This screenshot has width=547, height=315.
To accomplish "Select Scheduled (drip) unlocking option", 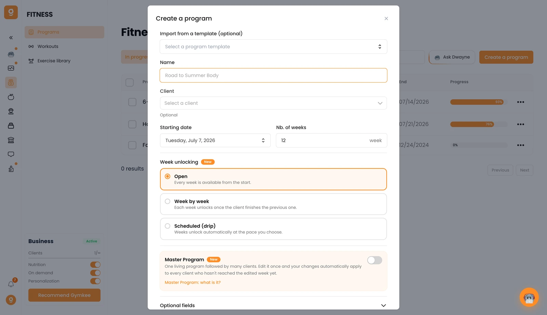I will click(x=273, y=229).
